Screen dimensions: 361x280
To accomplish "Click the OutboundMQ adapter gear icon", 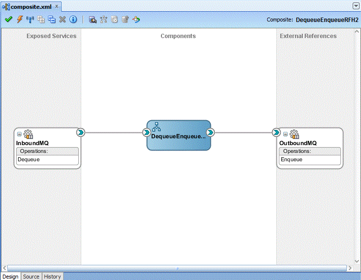I will pos(294,134).
